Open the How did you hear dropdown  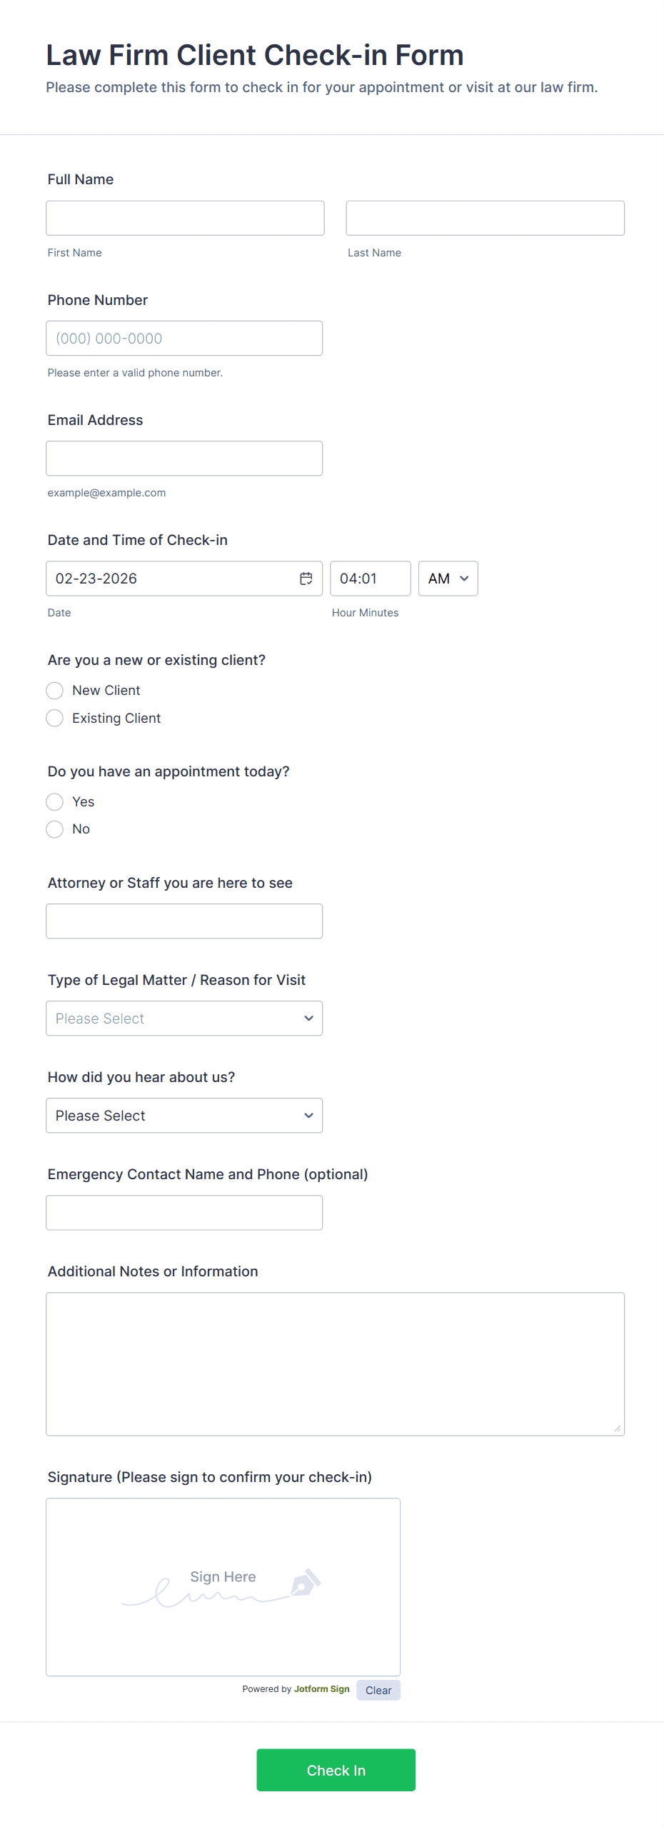tap(184, 1116)
